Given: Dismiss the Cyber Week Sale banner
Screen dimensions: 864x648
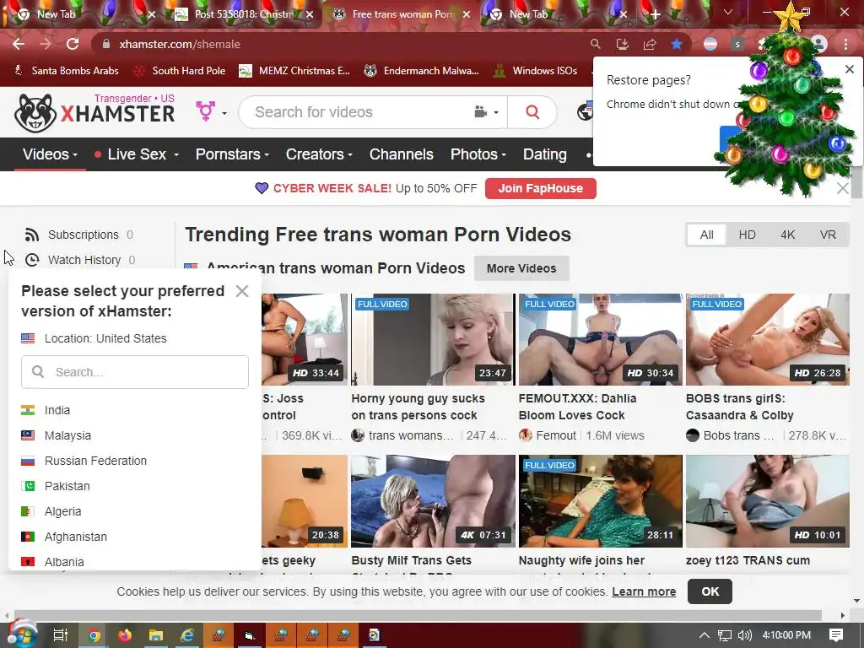Looking at the screenshot, I should [x=842, y=188].
